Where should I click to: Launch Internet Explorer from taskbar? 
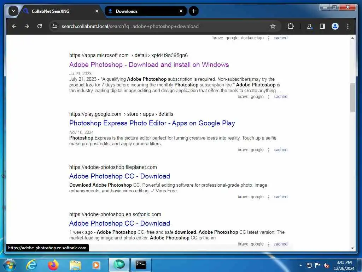coord(31,265)
